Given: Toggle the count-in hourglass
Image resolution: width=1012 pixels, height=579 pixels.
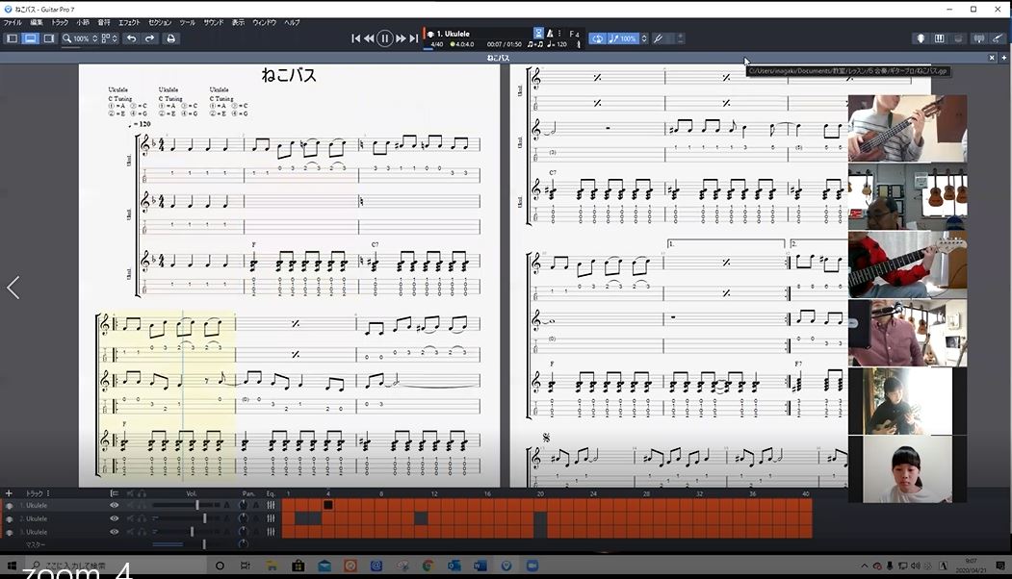Looking at the screenshot, I should 538,33.
